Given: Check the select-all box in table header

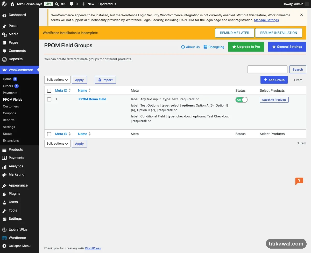Looking at the screenshot, I should point(49,91).
